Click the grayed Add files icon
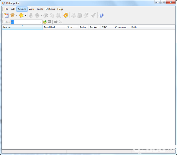This screenshot has height=155, width=177. tap(31, 15)
